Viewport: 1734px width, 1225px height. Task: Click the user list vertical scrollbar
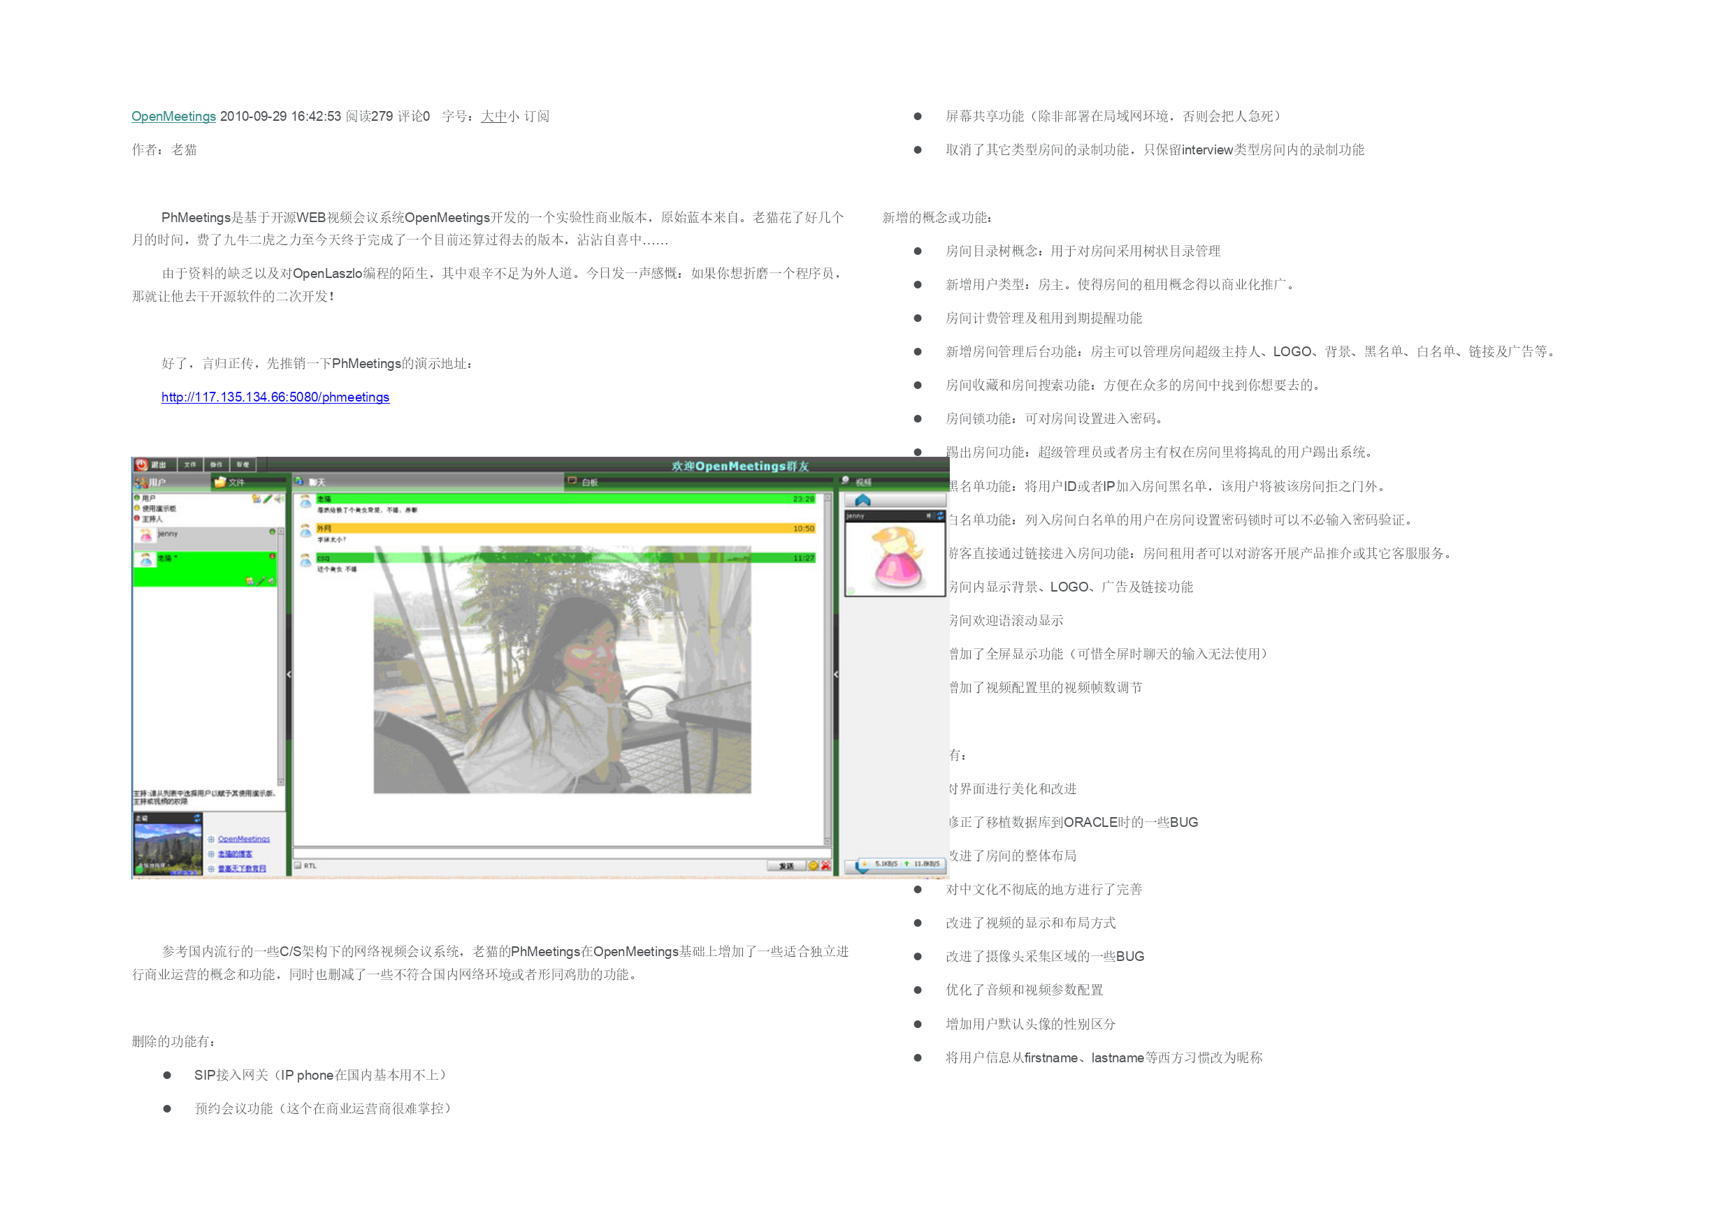coord(281,656)
